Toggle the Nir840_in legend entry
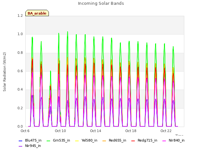The height and width of the screenshot is (152, 203). coord(174,140)
